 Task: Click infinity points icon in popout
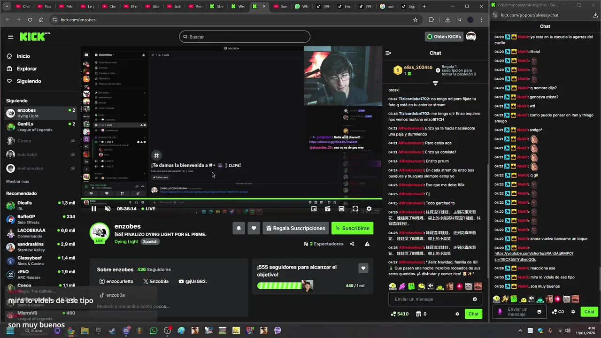pyautogui.click(x=558, y=312)
